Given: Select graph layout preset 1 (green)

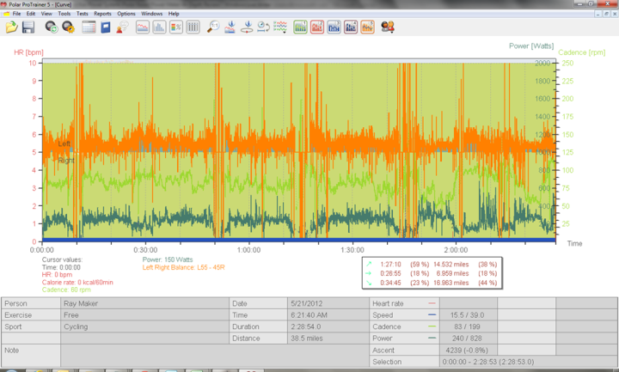Looking at the screenshot, I should coord(300,27).
